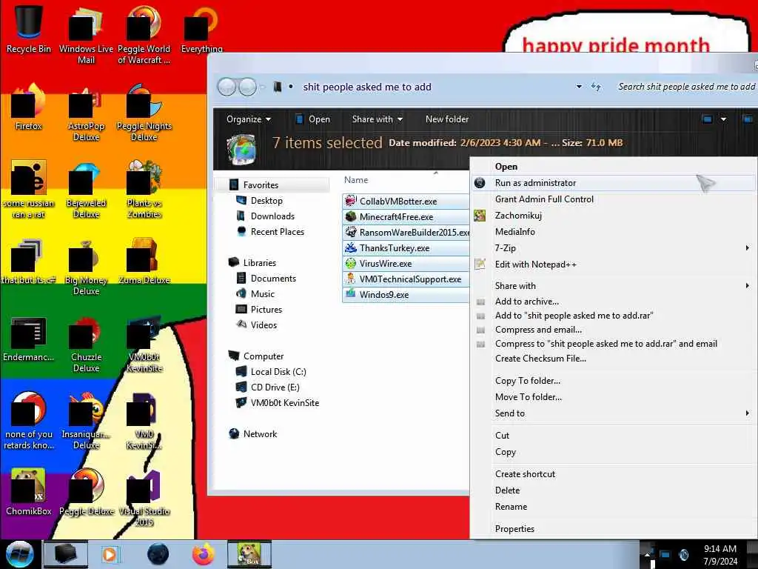Select the VirusWire.exe file

405,264
